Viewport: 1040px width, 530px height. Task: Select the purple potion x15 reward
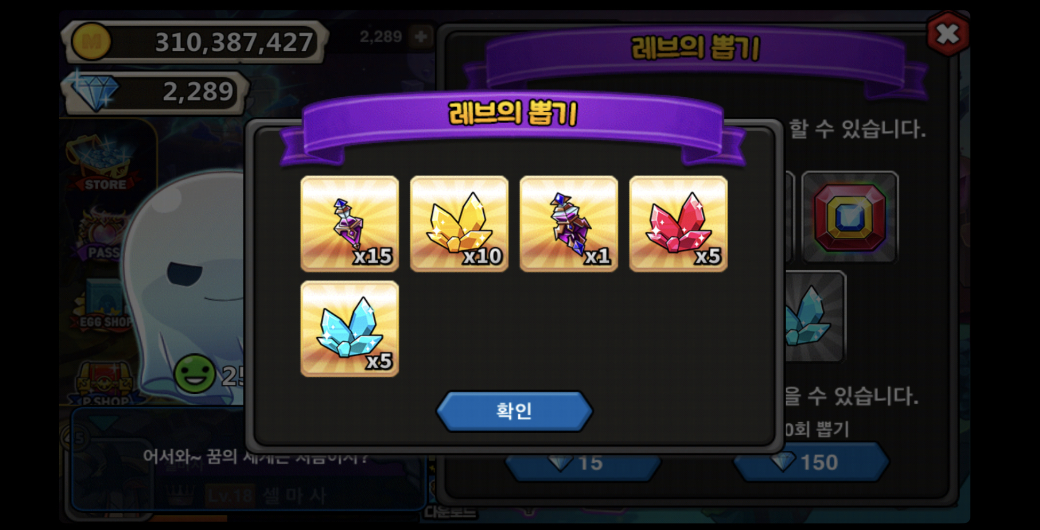point(349,224)
